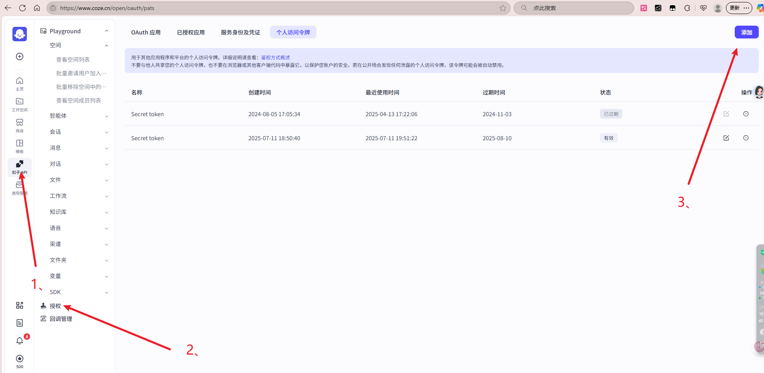Open the 鉴权方式概述 link
The image size is (764, 373).
pos(275,58)
